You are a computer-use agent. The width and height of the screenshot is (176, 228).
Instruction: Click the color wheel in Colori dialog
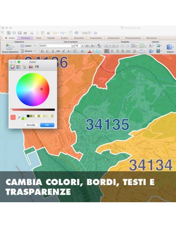tap(33, 89)
